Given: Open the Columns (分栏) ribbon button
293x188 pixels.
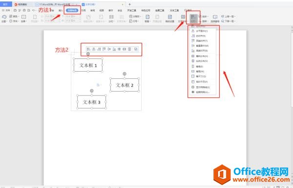Looking at the screenshot, I should [111, 19].
